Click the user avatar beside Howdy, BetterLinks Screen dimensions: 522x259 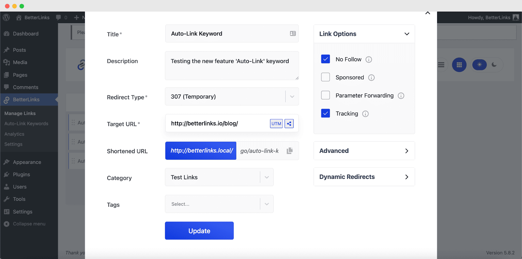tap(516, 18)
